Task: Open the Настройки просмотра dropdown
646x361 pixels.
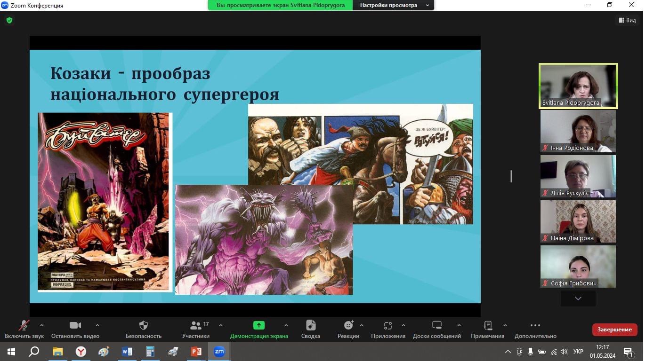Action: (x=394, y=5)
